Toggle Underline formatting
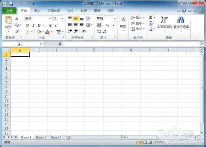 pos(39,25)
